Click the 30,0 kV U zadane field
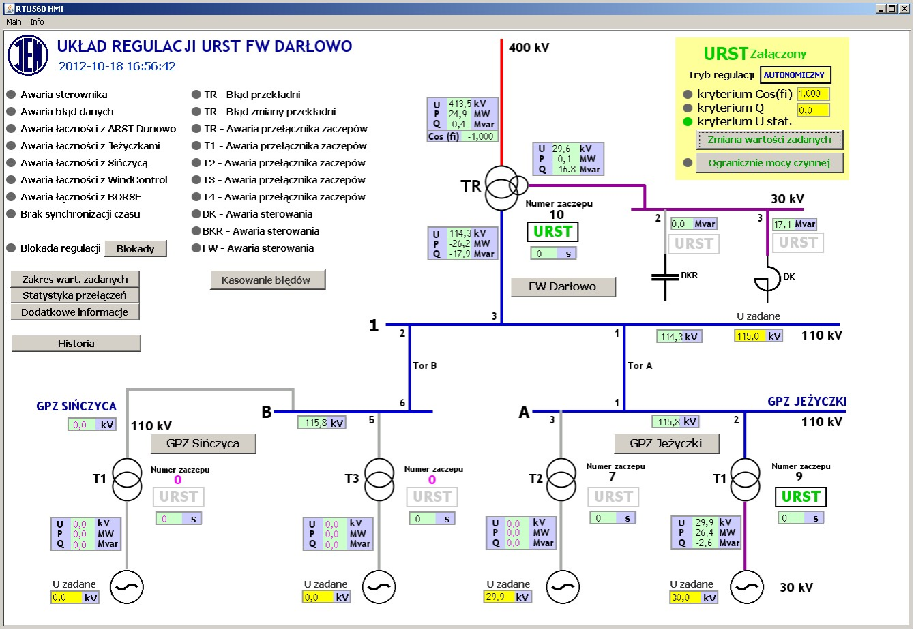 [694, 598]
